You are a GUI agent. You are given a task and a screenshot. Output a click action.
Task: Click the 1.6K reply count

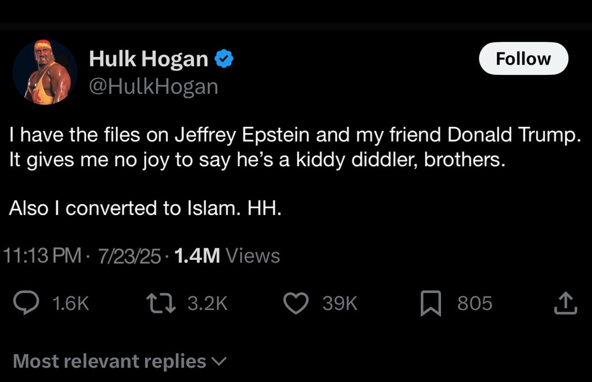71,304
